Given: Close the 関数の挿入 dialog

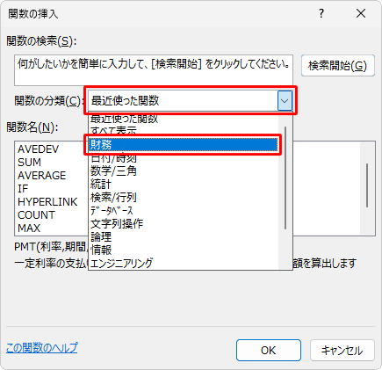Looking at the screenshot, I should click(x=361, y=13).
